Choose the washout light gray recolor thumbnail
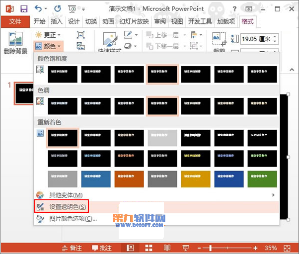Image resolution: width=299 pixels, height=254 pixels. tap(162, 138)
